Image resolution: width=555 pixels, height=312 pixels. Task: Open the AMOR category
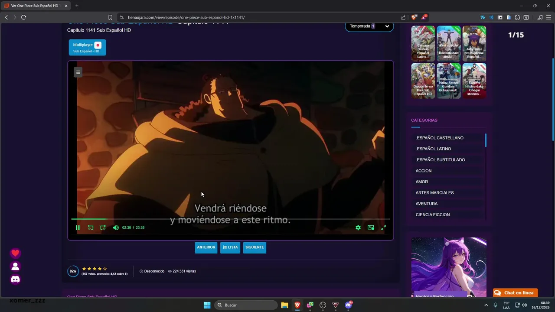point(422,182)
